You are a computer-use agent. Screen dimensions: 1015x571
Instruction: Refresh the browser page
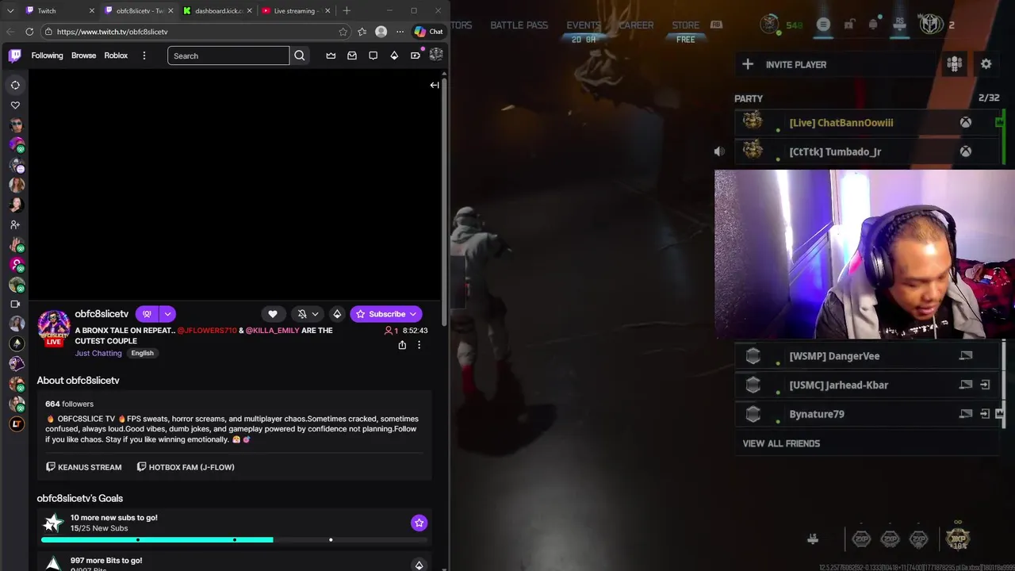[x=29, y=32]
